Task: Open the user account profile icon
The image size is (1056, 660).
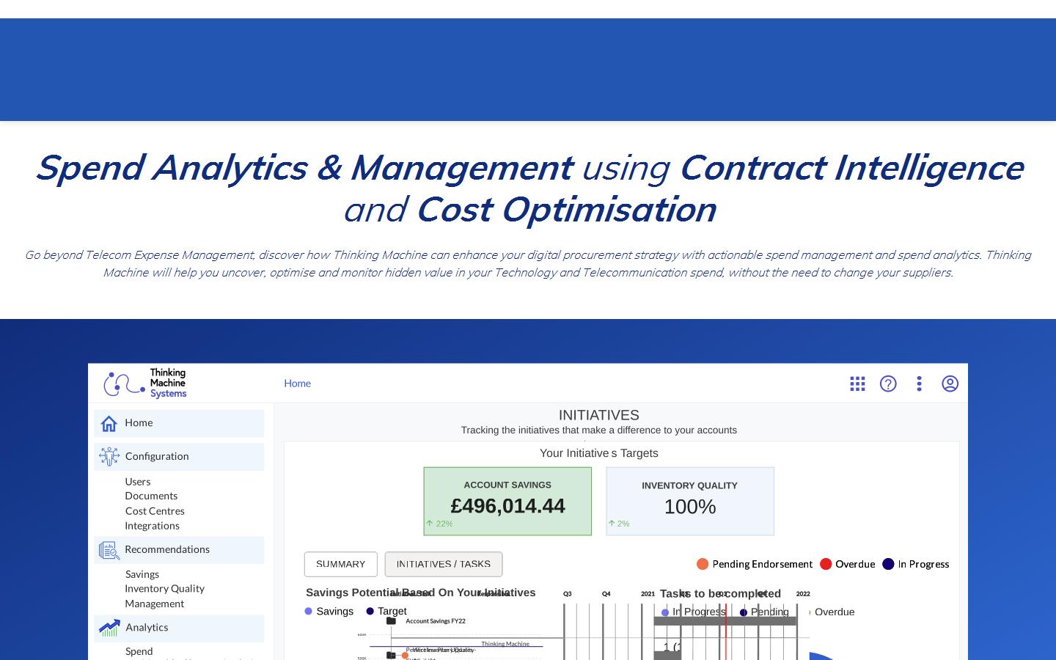Action: [x=950, y=383]
